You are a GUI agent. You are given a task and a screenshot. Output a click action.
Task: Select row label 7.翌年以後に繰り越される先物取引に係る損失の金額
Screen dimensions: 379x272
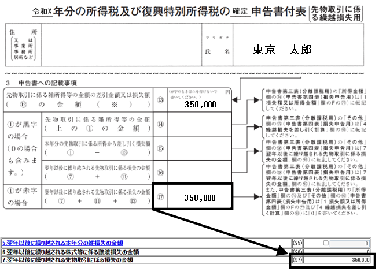click(68, 260)
